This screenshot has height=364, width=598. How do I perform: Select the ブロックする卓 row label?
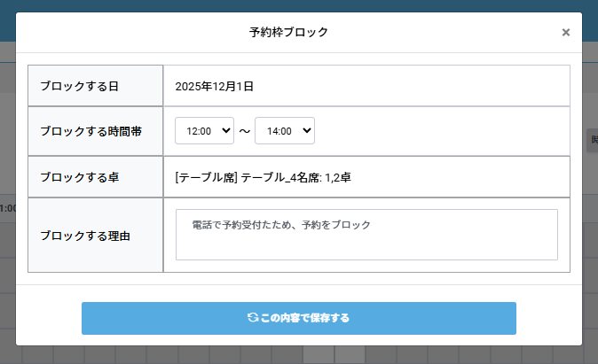pyautogui.click(x=78, y=177)
